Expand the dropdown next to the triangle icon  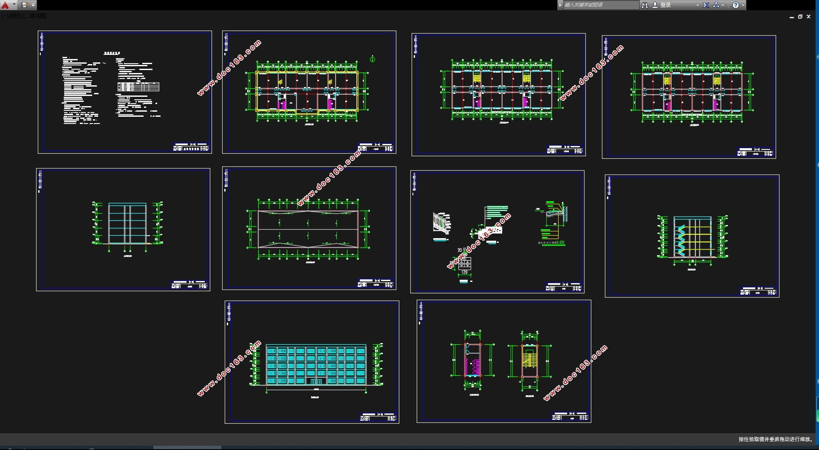pos(723,5)
